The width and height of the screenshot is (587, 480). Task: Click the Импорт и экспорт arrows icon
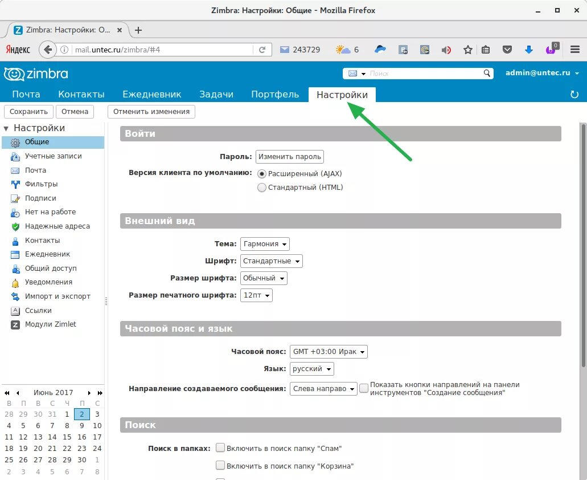click(x=15, y=297)
